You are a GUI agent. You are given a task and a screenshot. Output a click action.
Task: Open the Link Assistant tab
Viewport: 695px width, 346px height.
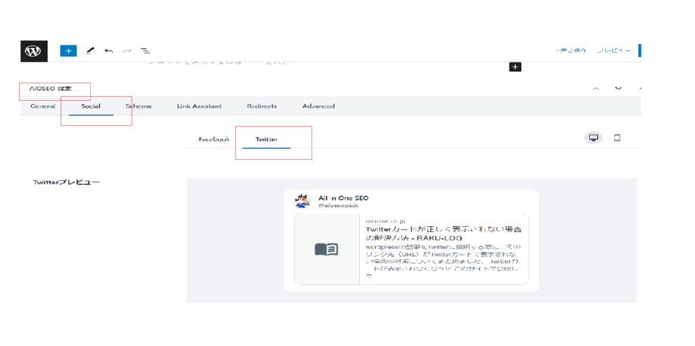coord(199,106)
